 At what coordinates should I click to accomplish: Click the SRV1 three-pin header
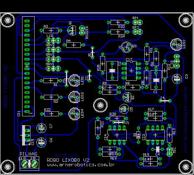[x=53, y=68]
